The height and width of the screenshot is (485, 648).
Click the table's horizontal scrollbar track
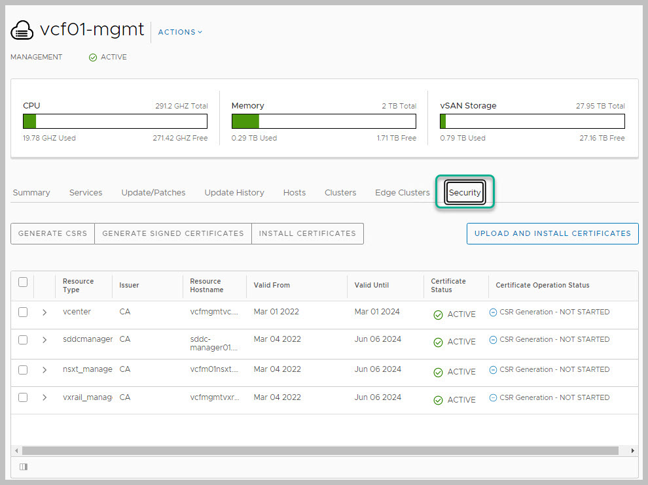pos(321,451)
